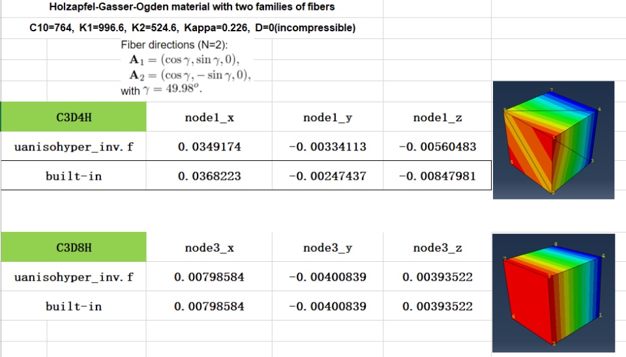
Task: Select the cell with value -0.00247437
Action: click(x=329, y=176)
